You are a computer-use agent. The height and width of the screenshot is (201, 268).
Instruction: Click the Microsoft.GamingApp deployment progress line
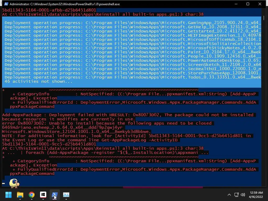pyautogui.click(x=133, y=23)
